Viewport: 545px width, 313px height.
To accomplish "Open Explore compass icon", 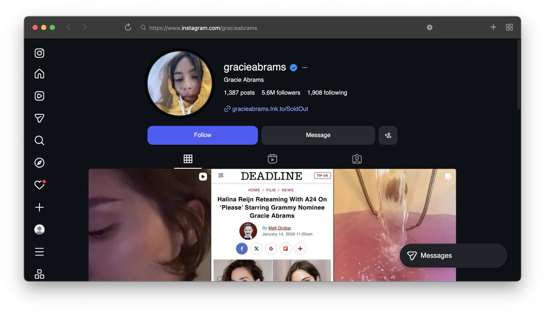I will tap(40, 162).
